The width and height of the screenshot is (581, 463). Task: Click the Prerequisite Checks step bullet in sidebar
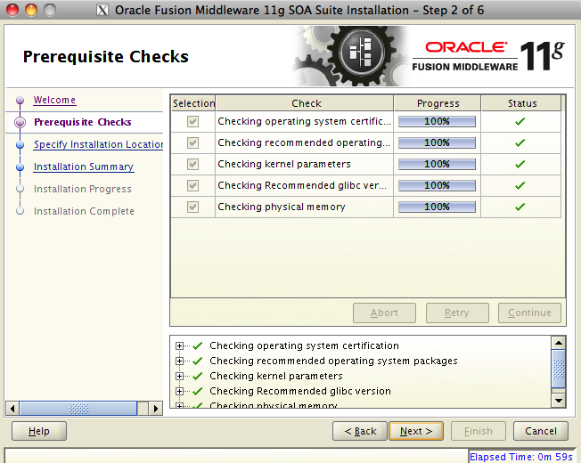(x=20, y=123)
